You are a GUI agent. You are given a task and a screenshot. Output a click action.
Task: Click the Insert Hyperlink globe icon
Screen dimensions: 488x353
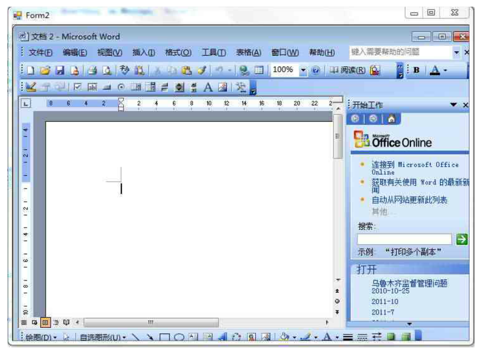(244, 70)
